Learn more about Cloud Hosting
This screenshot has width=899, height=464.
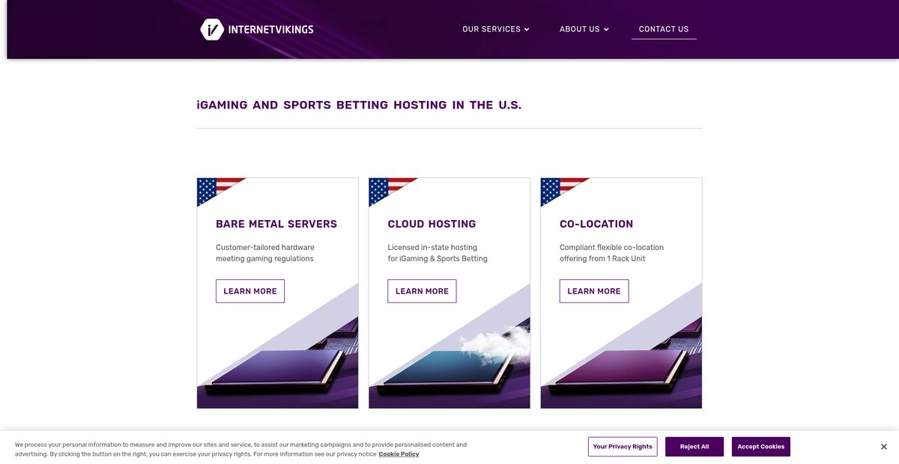(x=422, y=291)
